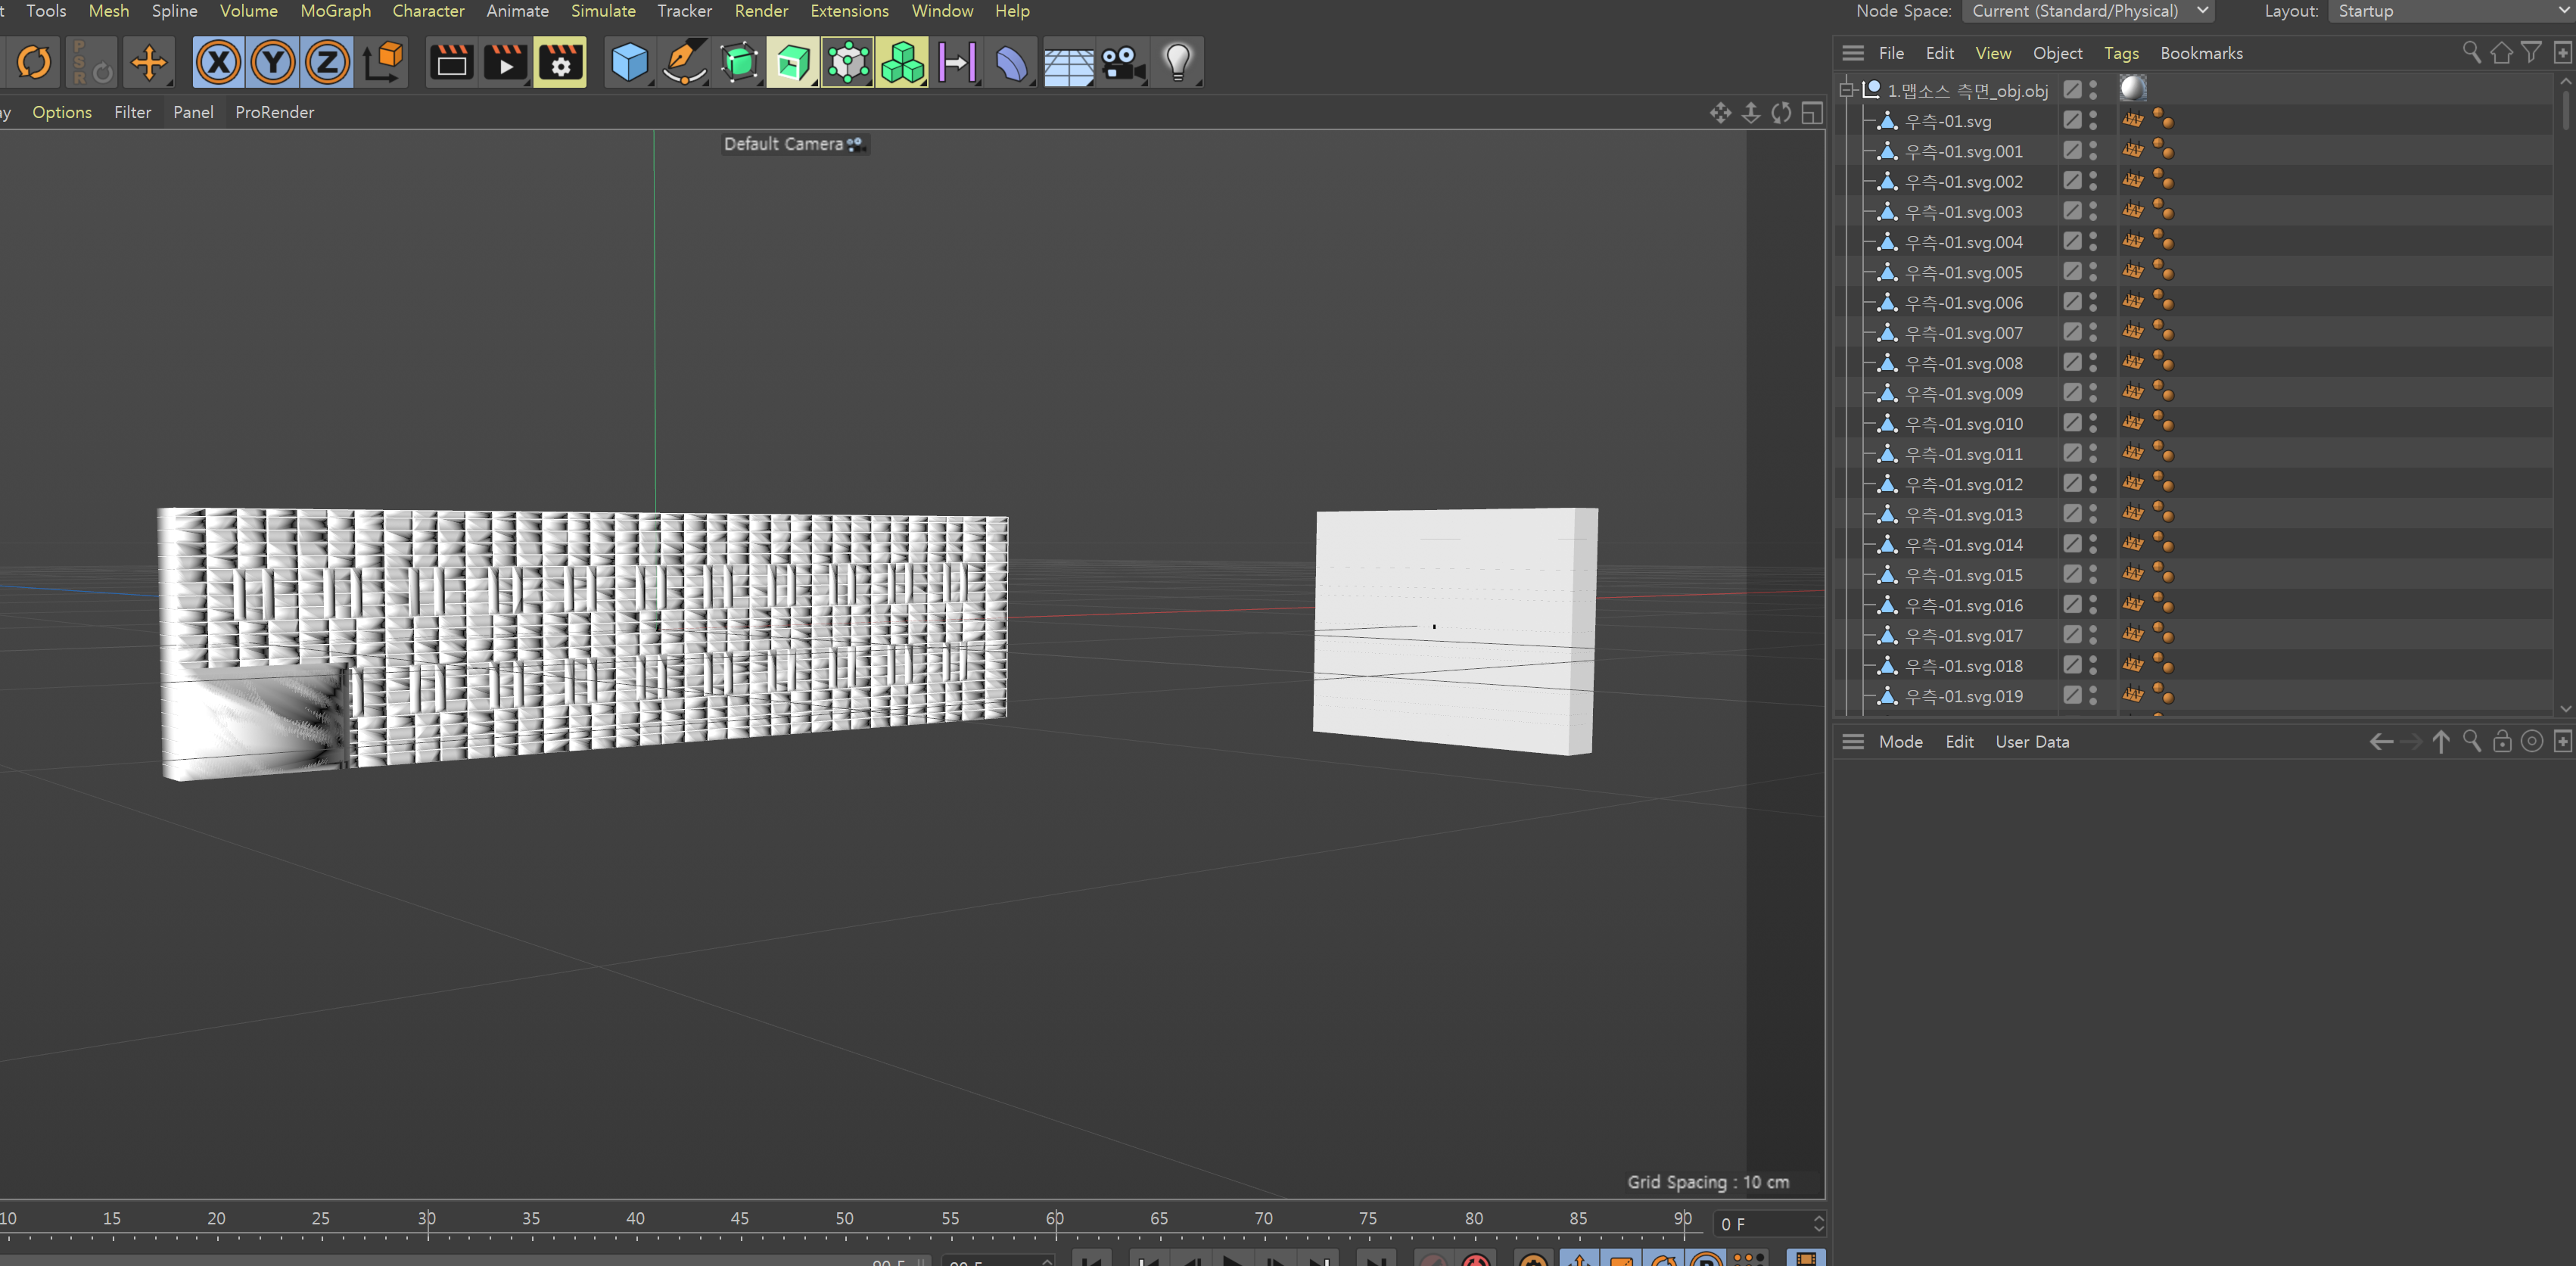Click the material sphere tag on the obj
This screenshot has height=1266, width=2576.
coord(2132,89)
